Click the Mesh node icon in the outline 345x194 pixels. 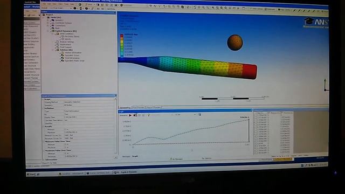(x=53, y=28)
